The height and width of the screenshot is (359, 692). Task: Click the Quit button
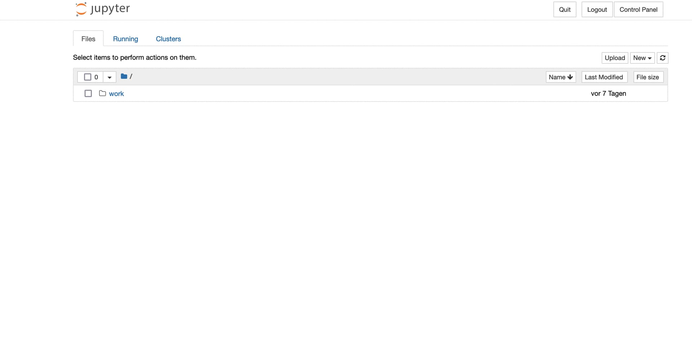pyautogui.click(x=565, y=9)
